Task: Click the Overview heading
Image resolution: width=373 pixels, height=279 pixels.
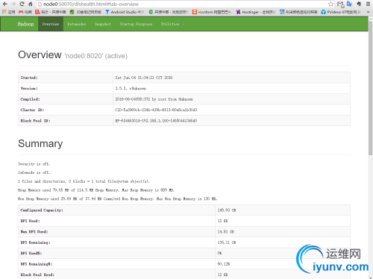Action: point(40,54)
